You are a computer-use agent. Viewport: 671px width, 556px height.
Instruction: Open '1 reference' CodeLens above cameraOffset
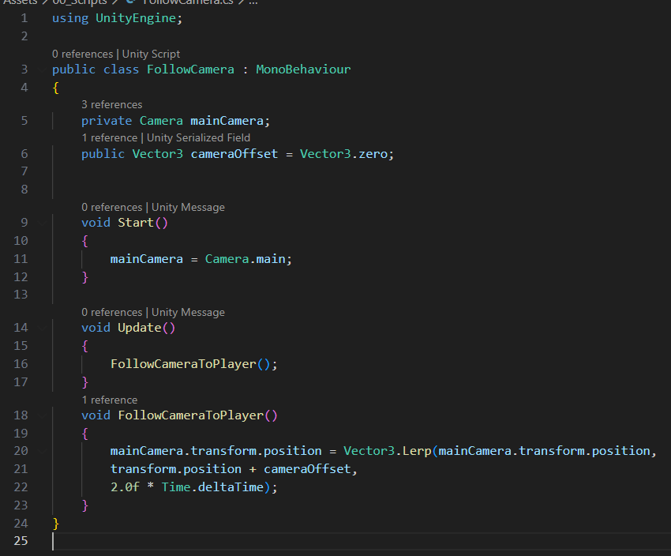click(110, 138)
